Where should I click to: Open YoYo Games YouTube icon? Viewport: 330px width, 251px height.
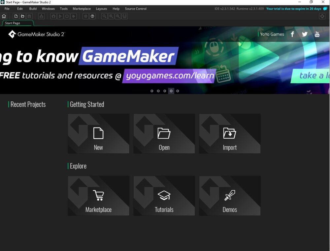click(317, 34)
